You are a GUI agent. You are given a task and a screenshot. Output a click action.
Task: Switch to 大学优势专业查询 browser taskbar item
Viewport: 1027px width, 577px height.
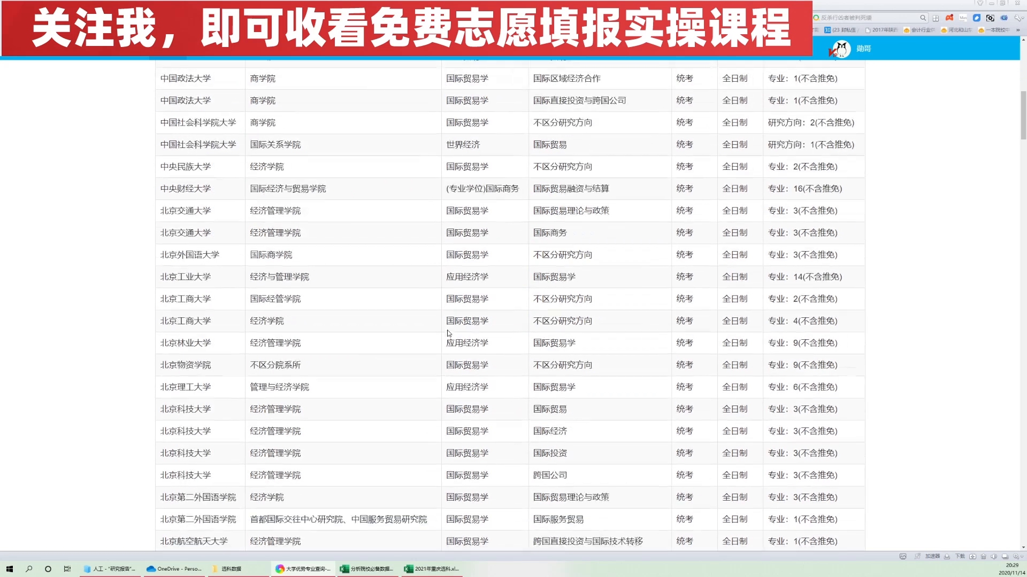click(x=303, y=569)
